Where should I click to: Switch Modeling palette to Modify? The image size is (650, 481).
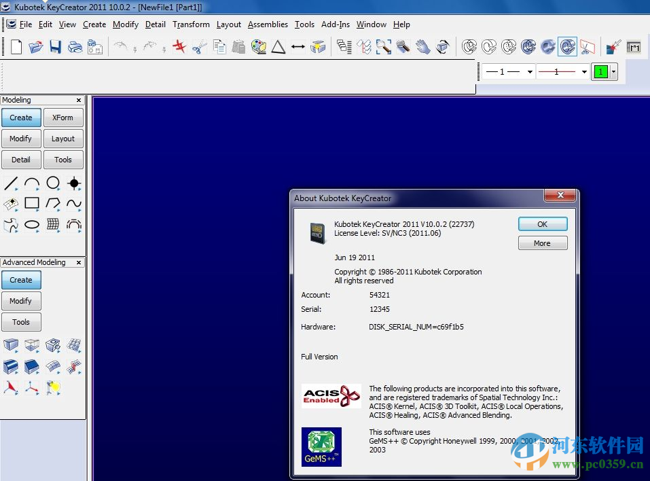[x=21, y=139]
